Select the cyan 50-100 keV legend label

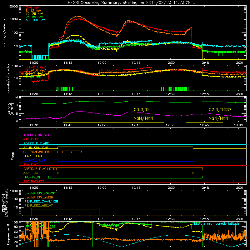pos(35,20)
